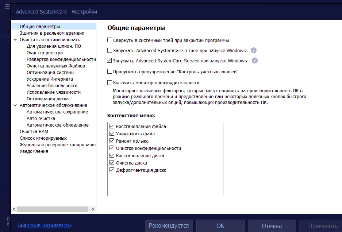Click the sidebar horizontal scrollbar right arrow

[x=93, y=209]
